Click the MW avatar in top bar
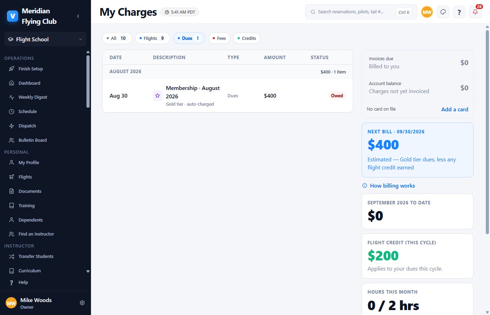The image size is (490, 315). pyautogui.click(x=427, y=12)
